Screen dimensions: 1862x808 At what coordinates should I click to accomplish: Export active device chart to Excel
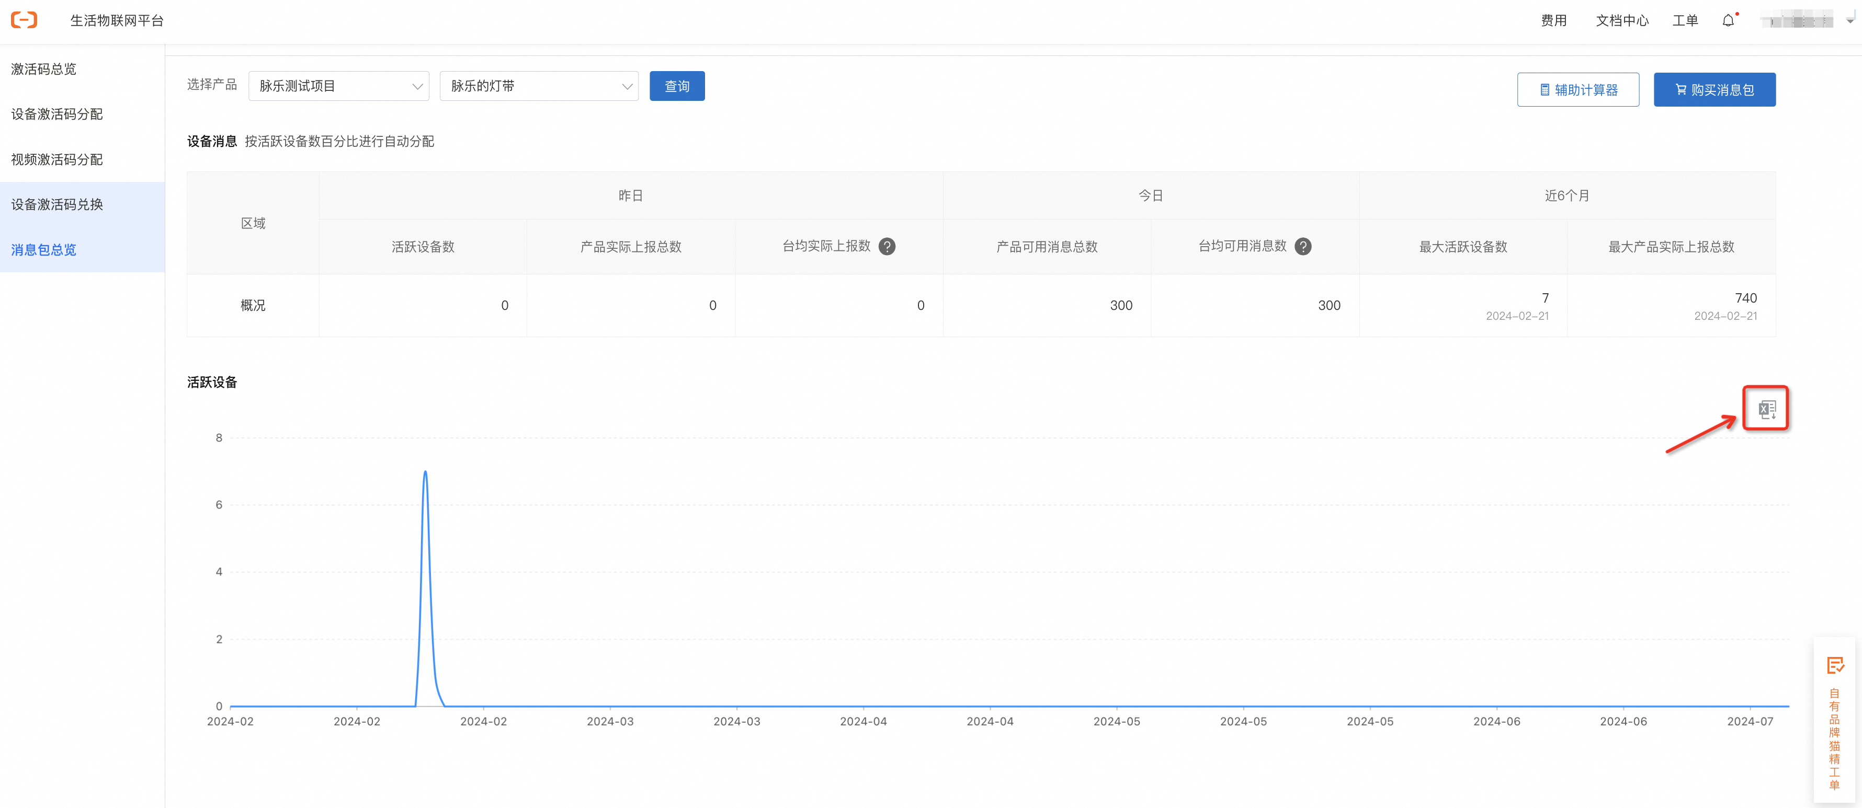coord(1767,409)
